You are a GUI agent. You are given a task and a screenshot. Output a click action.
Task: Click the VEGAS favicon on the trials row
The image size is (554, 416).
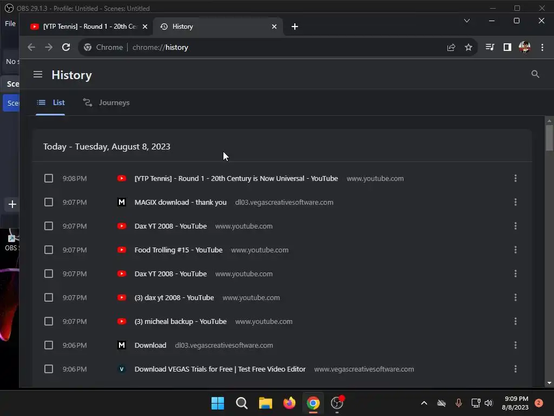[x=122, y=369]
